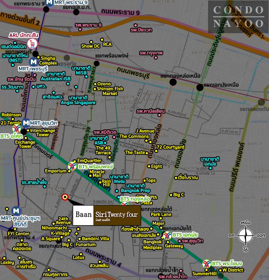Click the K-Village label
The width and height of the screenshot is (269, 280).
pyautogui.click(x=60, y=233)
